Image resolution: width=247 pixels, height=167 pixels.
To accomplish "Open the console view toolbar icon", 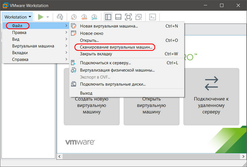I will click(153, 17).
